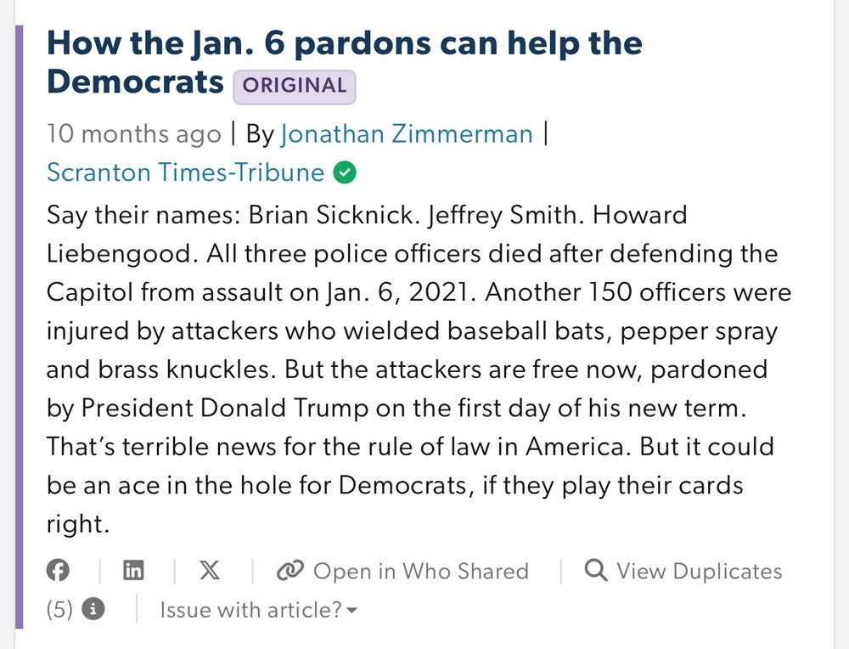Viewport: 849px width, 649px height.
Task: Click the info icon next to (5)
Action: (93, 609)
